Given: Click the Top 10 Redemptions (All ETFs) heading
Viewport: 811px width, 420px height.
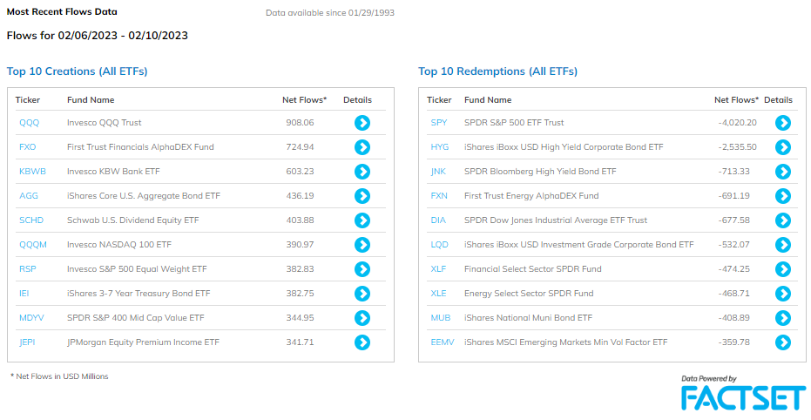Looking at the screenshot, I should coord(497,71).
